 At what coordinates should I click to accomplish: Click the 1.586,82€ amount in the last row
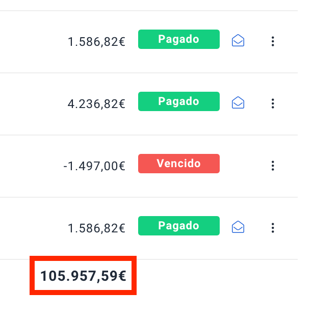point(96,228)
